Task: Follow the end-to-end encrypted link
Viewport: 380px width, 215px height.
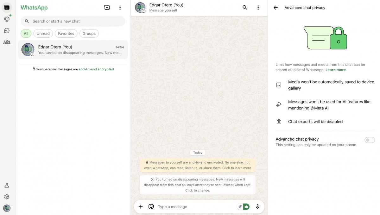Action: (96, 69)
